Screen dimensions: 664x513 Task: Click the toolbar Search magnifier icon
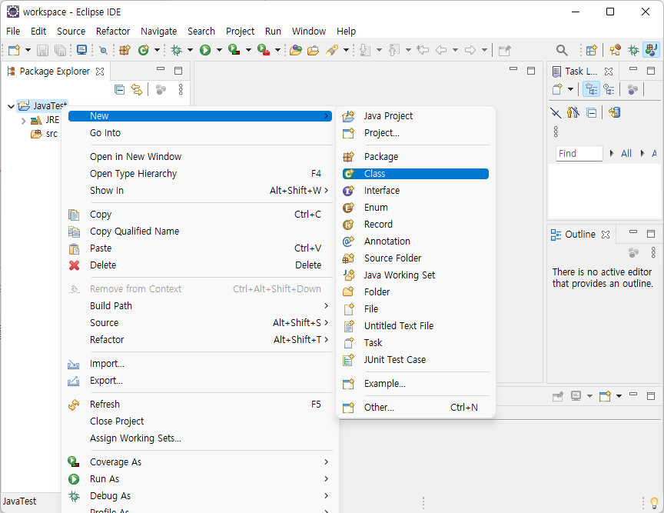tap(562, 51)
